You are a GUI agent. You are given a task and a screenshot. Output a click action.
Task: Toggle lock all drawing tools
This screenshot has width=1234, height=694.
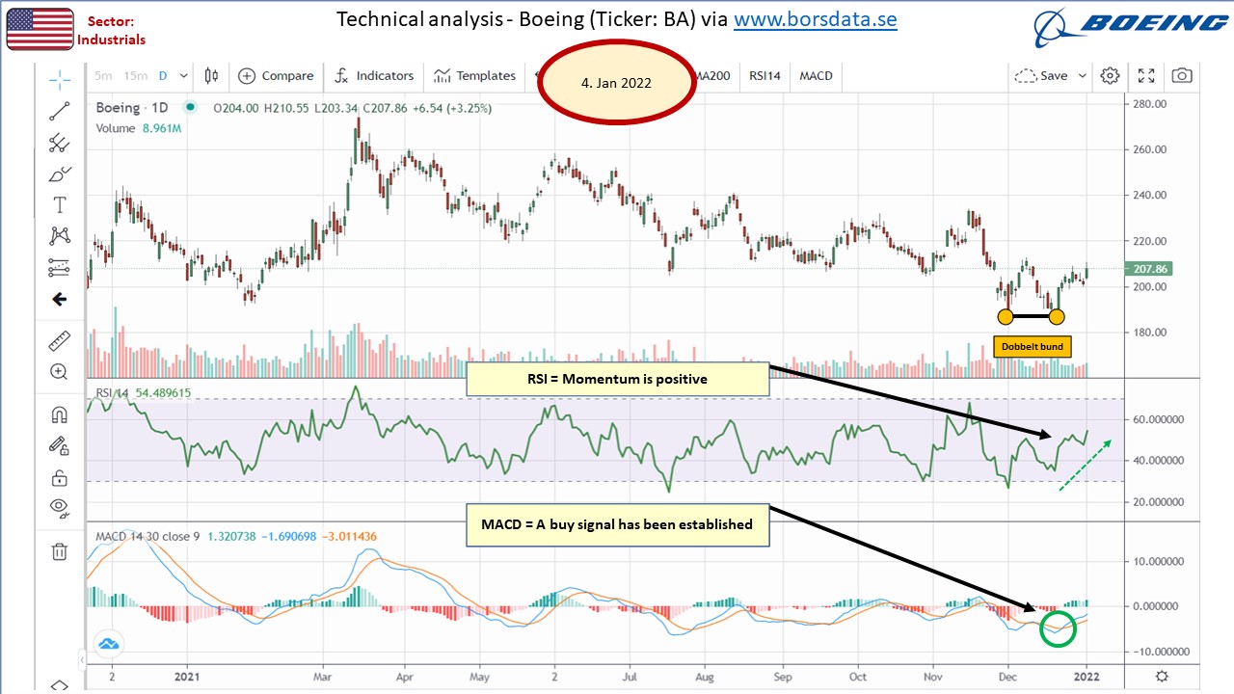(x=59, y=478)
